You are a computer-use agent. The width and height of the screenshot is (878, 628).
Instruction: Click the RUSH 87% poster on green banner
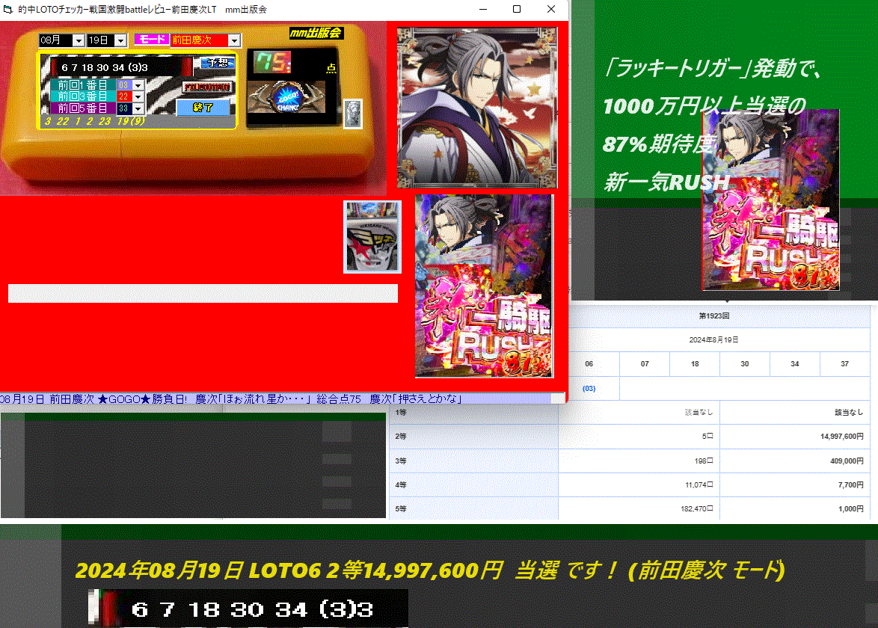pos(770,200)
